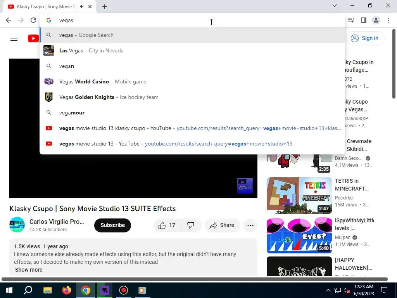The image size is (397, 298).
Task: Select the 'vegan' search suggestion
Action: point(192,66)
